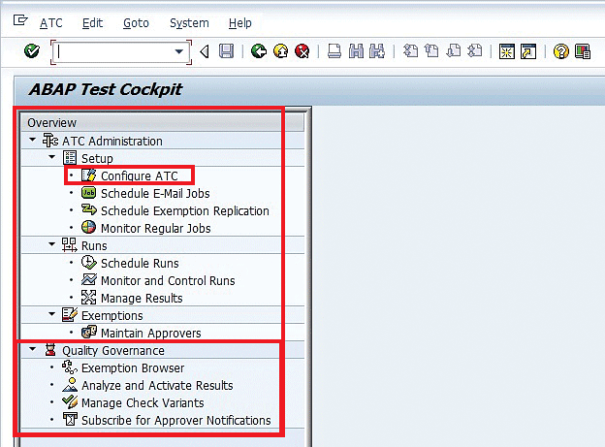Click the Exemptions pencil icon
Image resolution: width=605 pixels, height=447 pixels.
70,315
